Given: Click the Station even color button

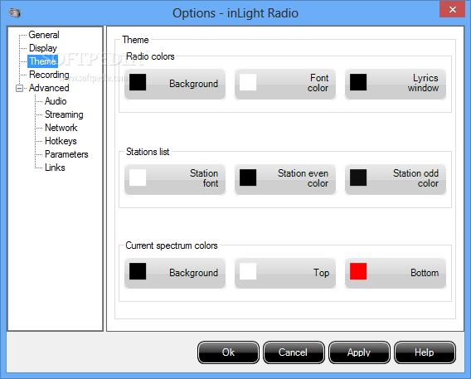Looking at the screenshot, I should [285, 179].
